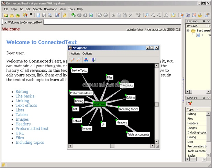Select revision 1 in Revisions panel
Image resolution: width=212 pixels, height=168 pixels.
(202, 35)
